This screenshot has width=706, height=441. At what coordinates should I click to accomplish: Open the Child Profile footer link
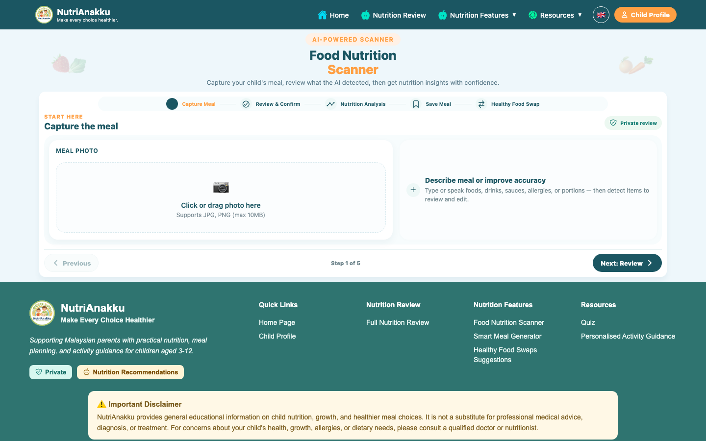coord(277,336)
